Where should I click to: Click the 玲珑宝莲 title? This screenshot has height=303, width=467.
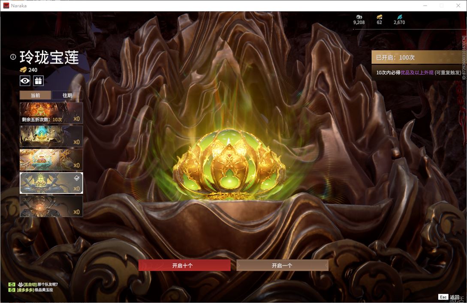tap(49, 57)
